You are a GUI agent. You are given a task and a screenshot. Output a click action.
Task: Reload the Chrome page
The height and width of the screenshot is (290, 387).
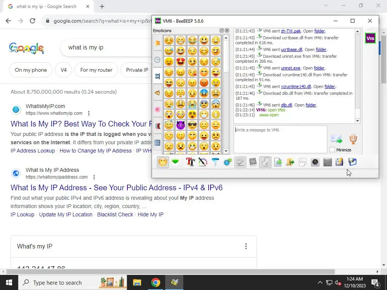33,21
